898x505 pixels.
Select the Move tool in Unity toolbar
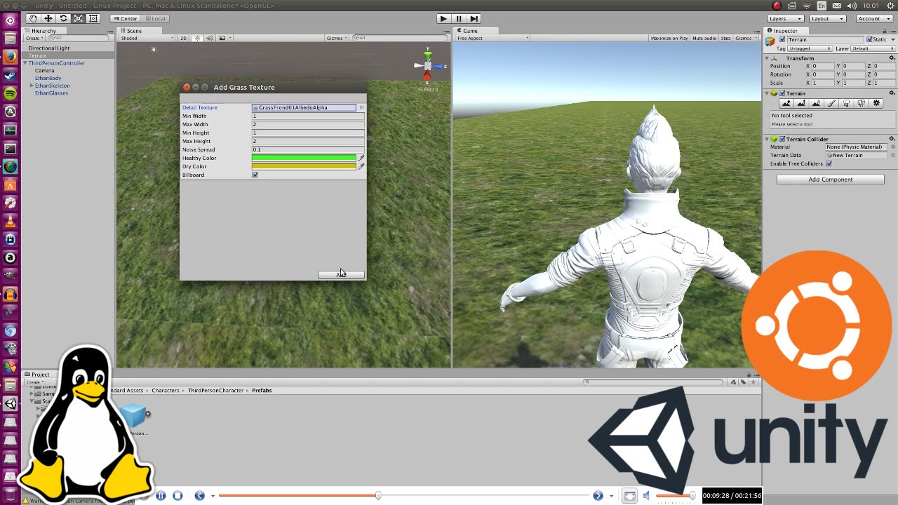48,18
